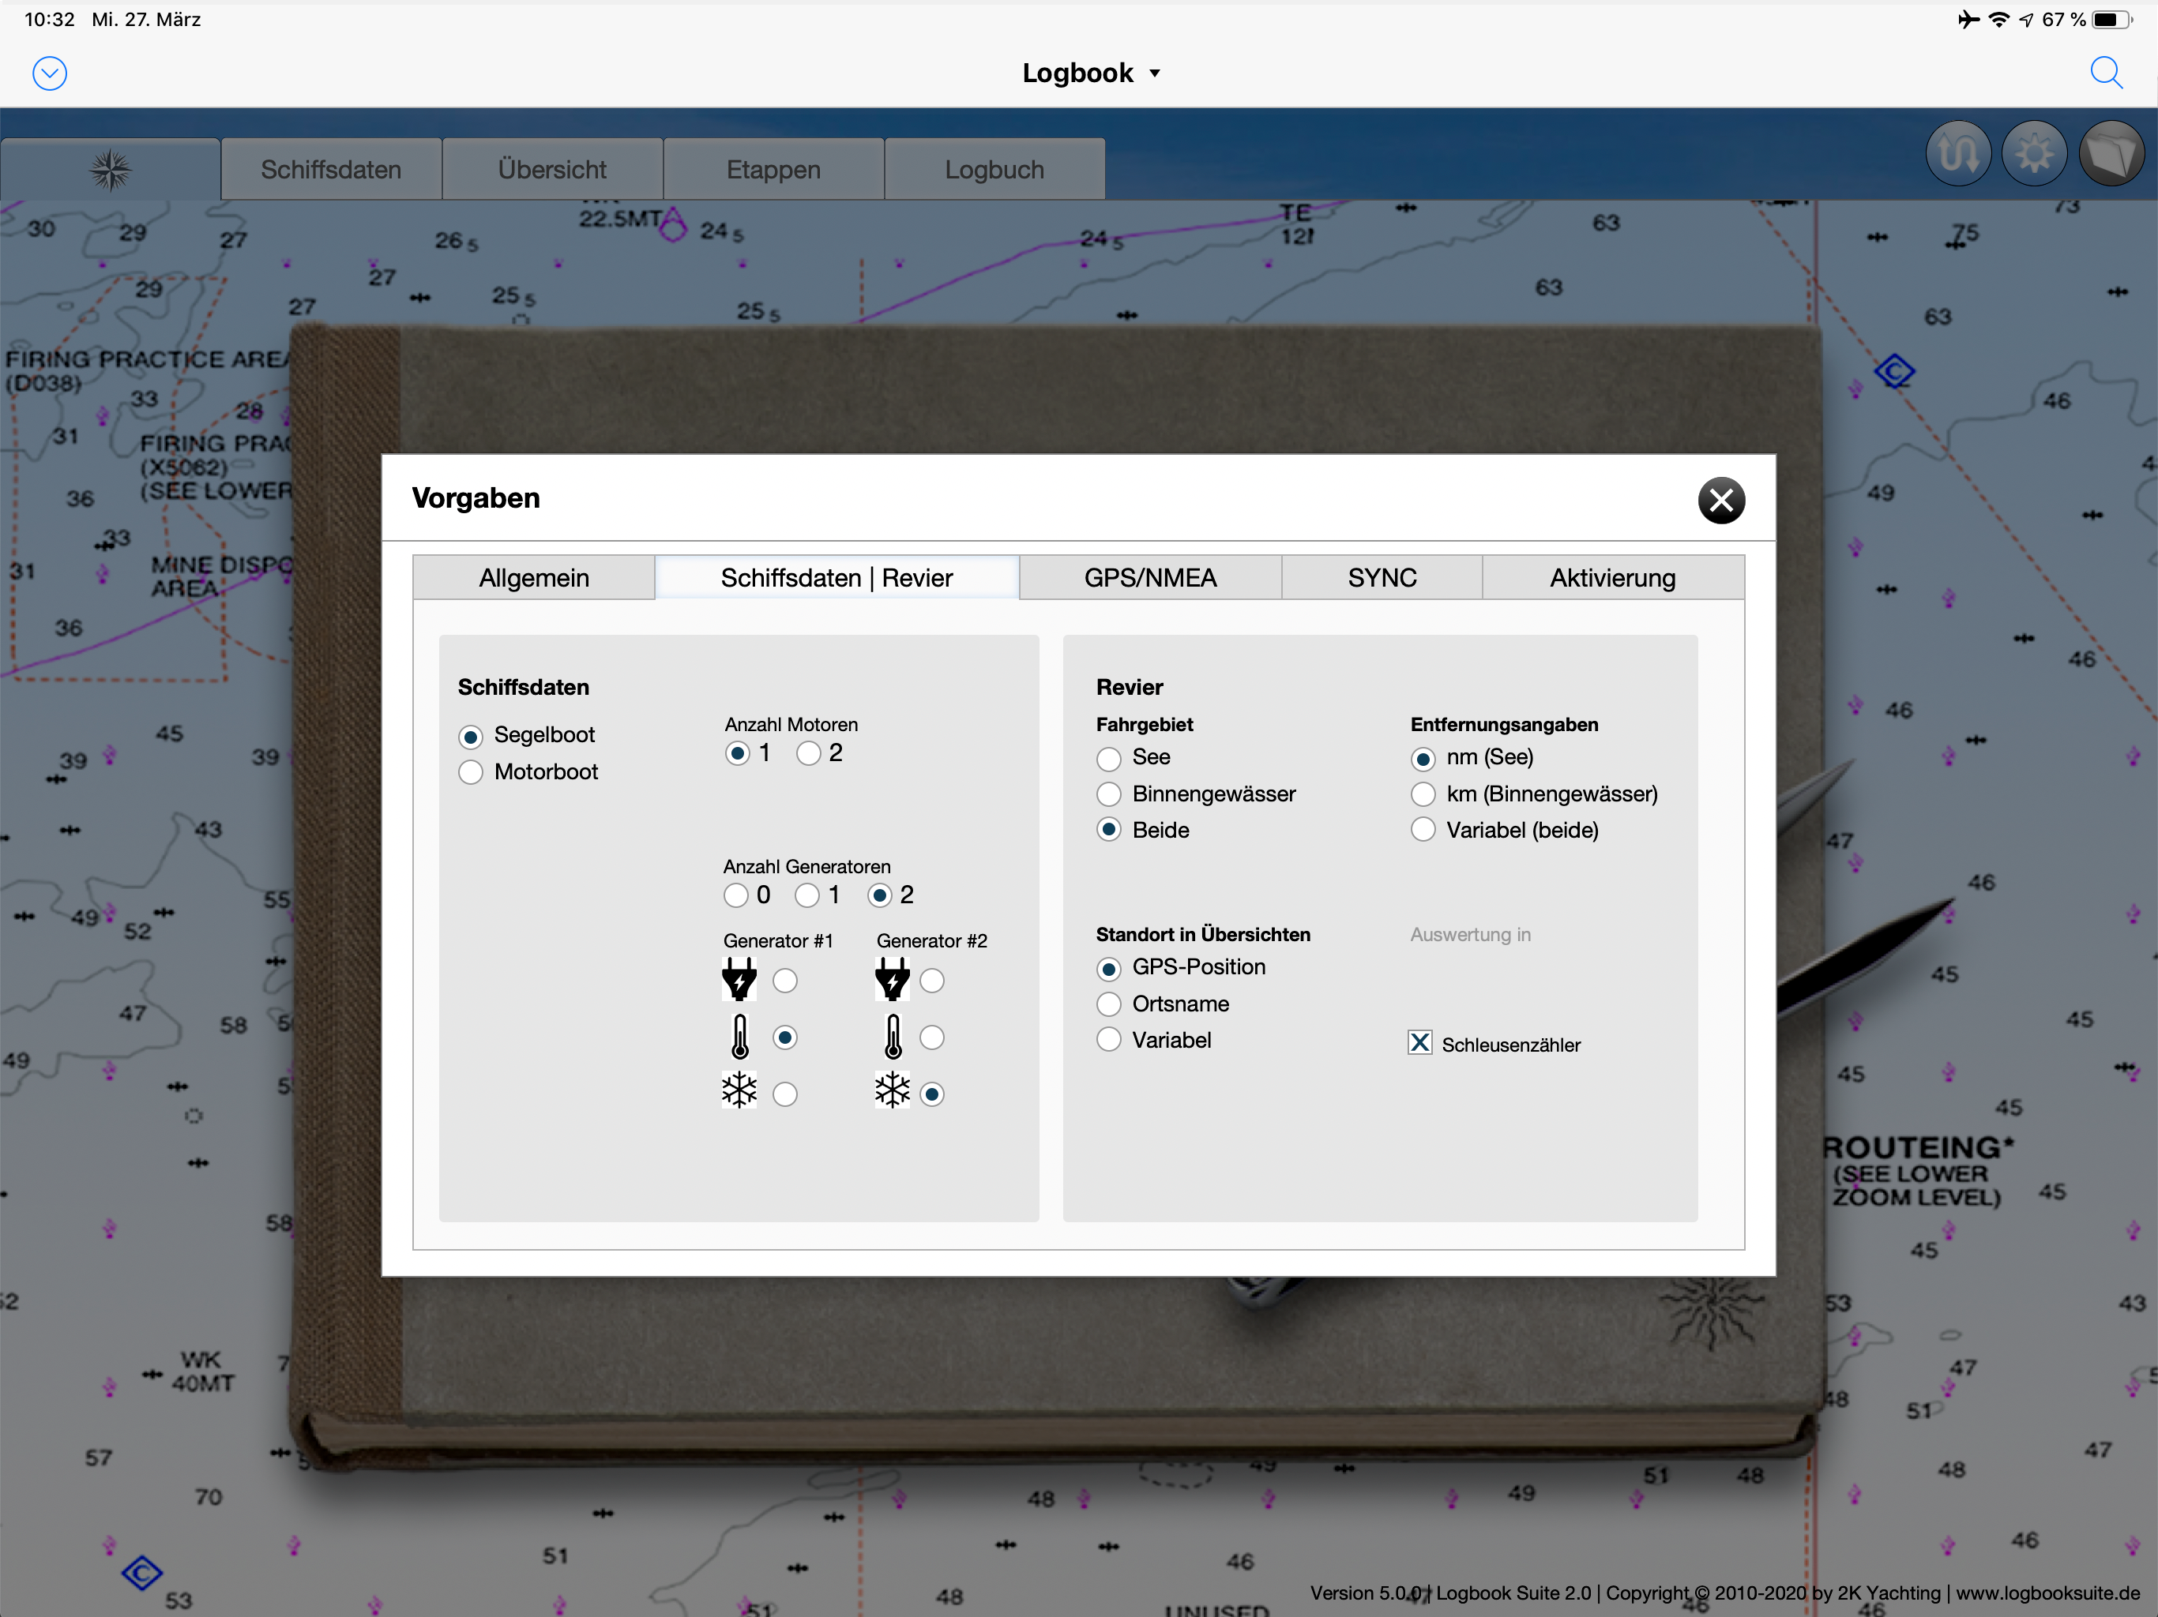Viewport: 2158px width, 1617px height.
Task: Click the battery status icon
Action: coord(2111,20)
